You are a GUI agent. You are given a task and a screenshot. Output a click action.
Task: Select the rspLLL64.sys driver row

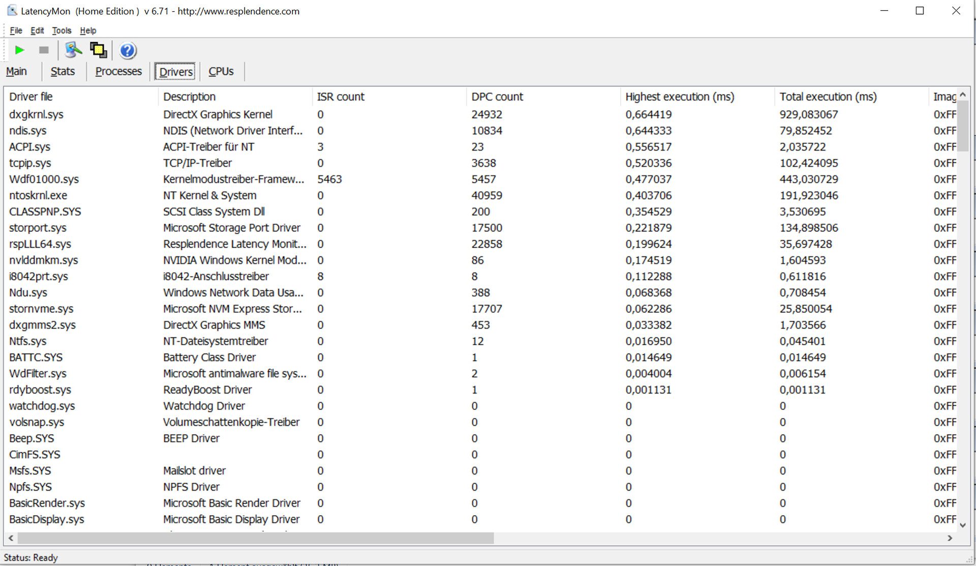coord(481,244)
